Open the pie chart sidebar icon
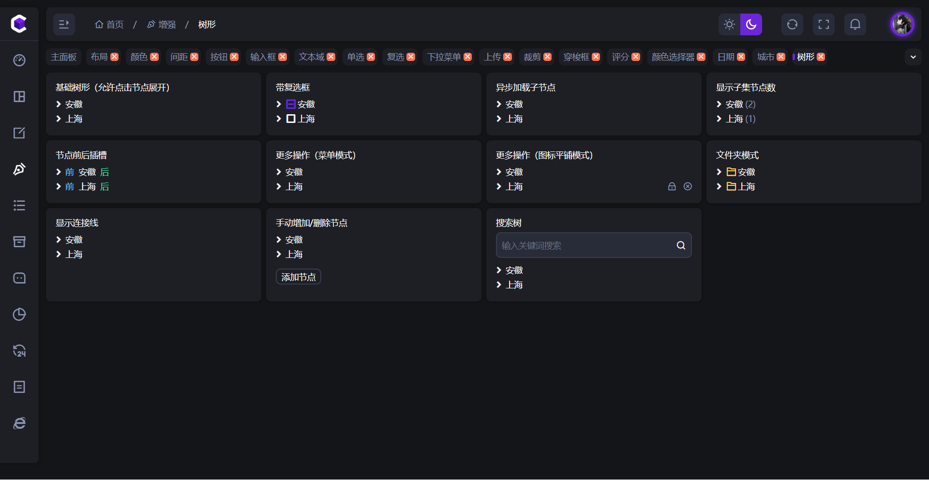Screen dimensions: 929x480 19,314
